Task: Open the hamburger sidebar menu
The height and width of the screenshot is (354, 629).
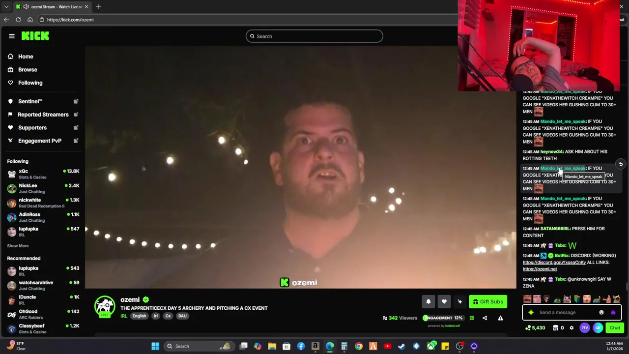Action: [11, 36]
